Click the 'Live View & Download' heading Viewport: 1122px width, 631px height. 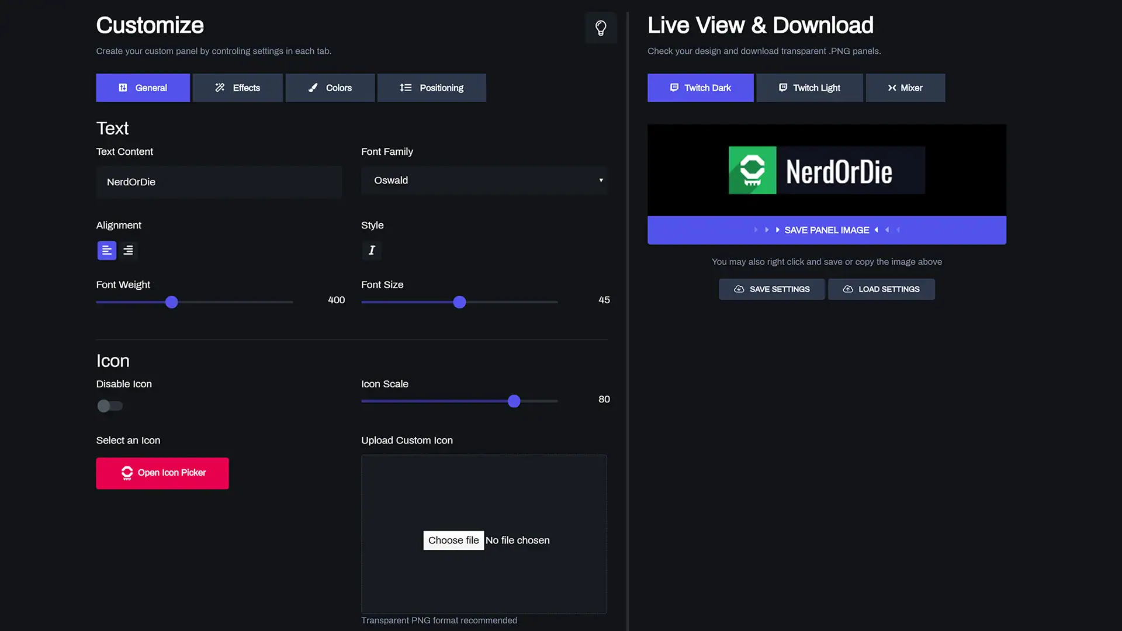pos(760,25)
